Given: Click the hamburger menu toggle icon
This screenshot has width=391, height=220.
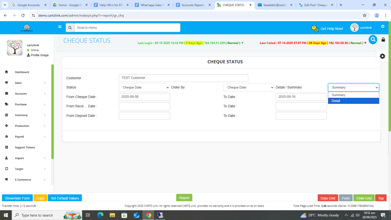Looking at the screenshot, I should pyautogui.click(x=60, y=27).
